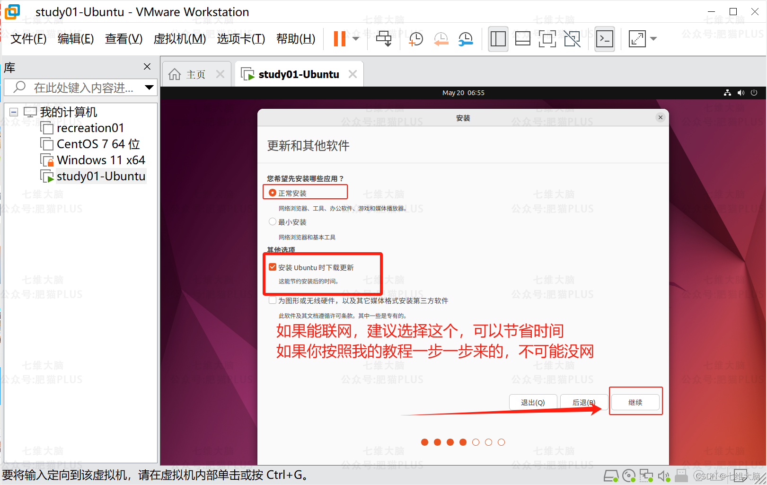
Task: Switch to the study01-Ubuntu tab
Action: pos(299,74)
